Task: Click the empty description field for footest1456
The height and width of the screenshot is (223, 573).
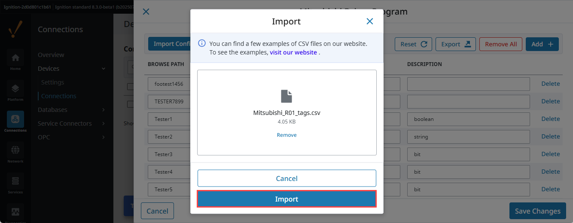Action: pyautogui.click(x=468, y=84)
